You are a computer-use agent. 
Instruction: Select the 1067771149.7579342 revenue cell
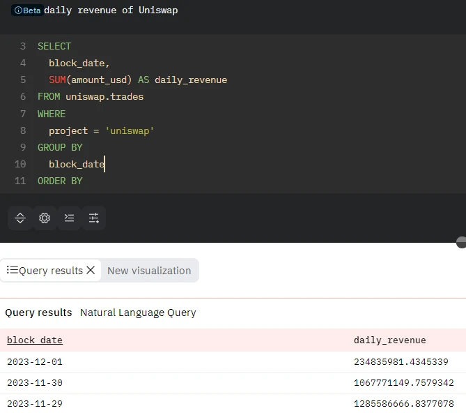point(403,383)
